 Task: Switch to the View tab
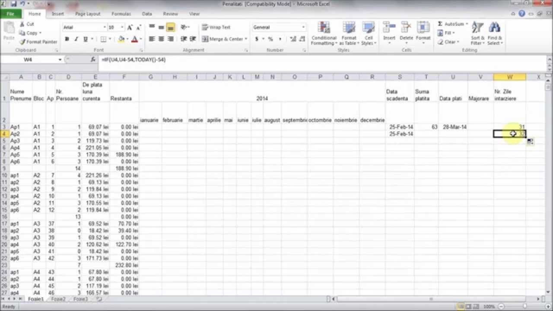point(194,14)
